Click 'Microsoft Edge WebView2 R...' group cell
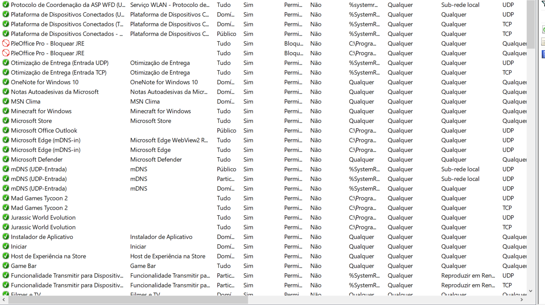The image size is (545, 305). pyautogui.click(x=169, y=140)
